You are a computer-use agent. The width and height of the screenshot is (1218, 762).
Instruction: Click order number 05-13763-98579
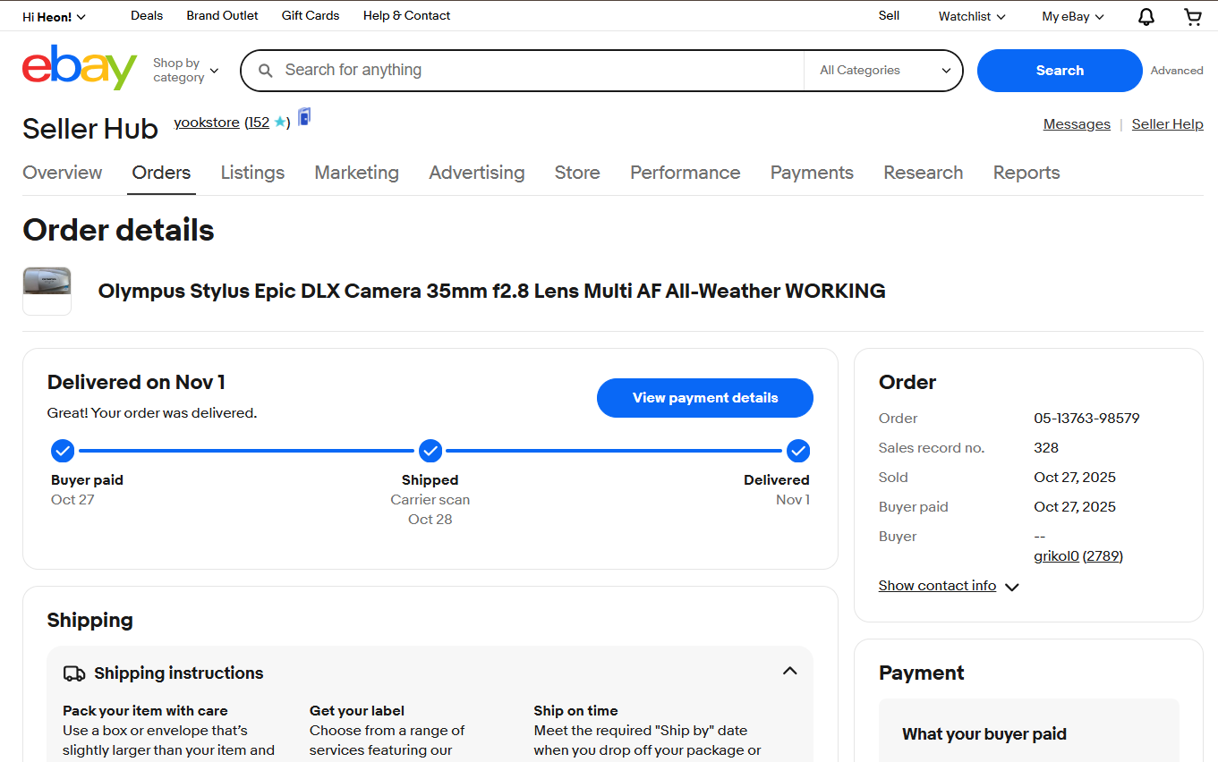point(1086,419)
